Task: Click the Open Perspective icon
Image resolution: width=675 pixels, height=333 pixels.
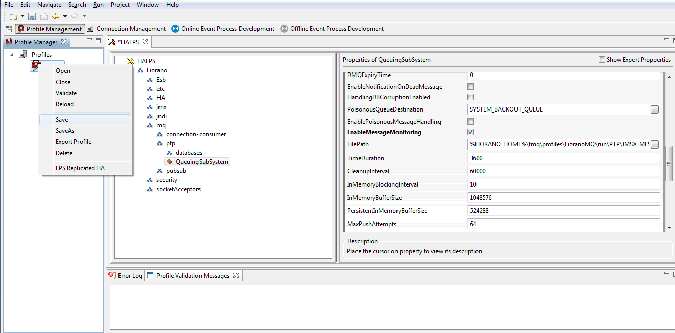Action: (x=9, y=29)
